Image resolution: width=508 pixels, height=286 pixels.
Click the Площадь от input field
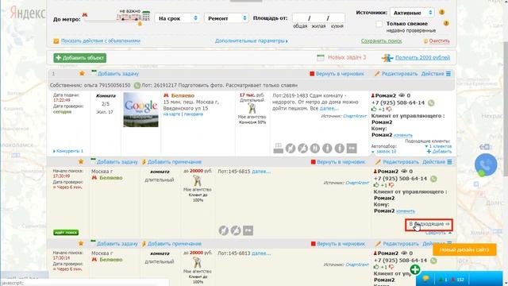(318, 18)
